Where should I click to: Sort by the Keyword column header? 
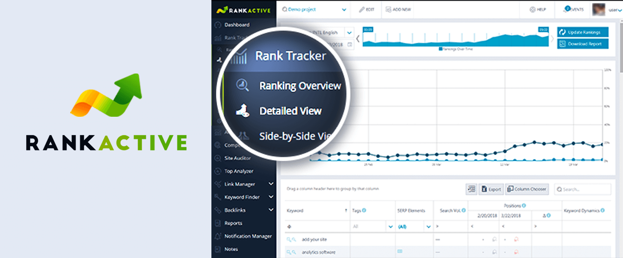295,211
